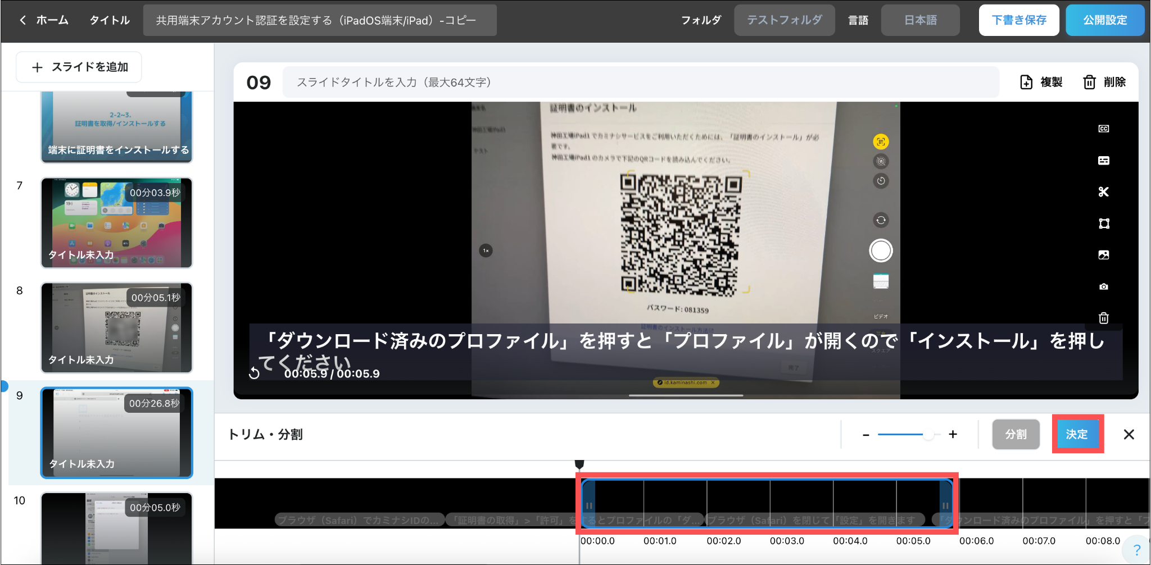The height and width of the screenshot is (565, 1151).
Task: Select the 端末に証明書をインストールする slide
Action: [117, 127]
